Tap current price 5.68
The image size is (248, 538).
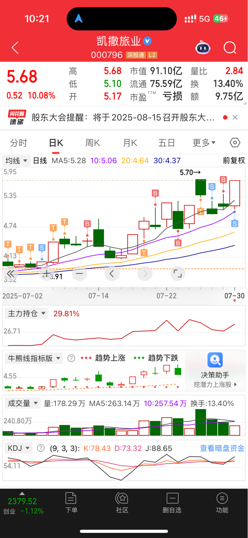click(22, 77)
